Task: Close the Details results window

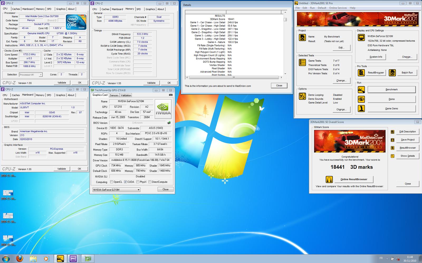Action: click(x=279, y=86)
